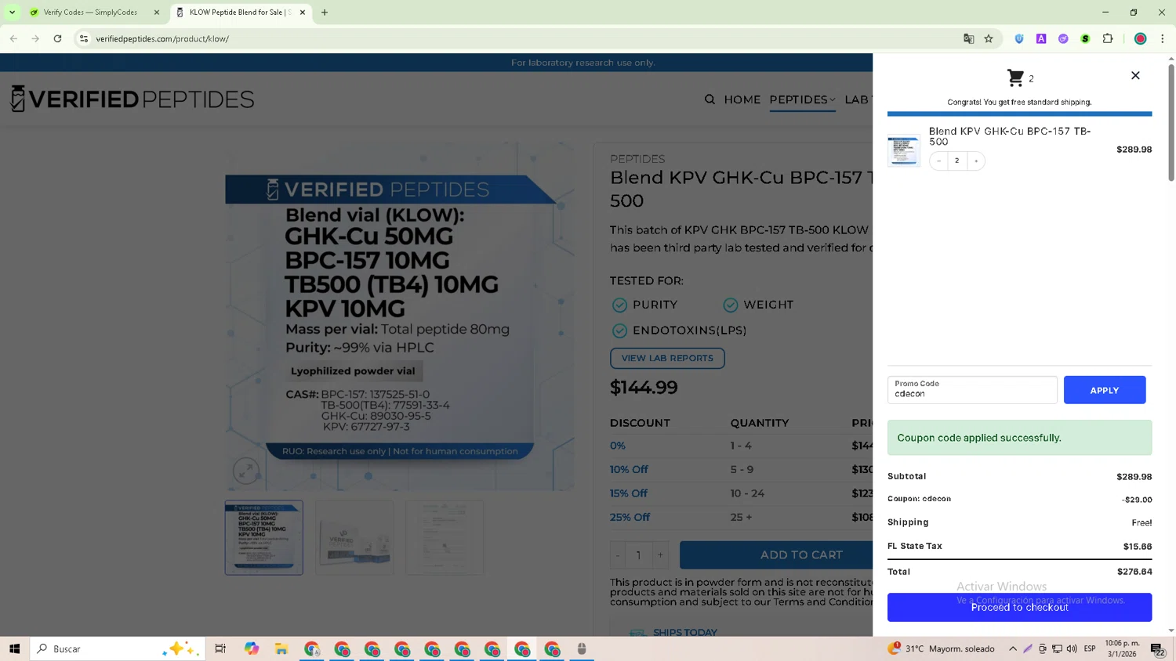Open Copilot from the taskbar
This screenshot has height=661, width=1176.
point(251,648)
